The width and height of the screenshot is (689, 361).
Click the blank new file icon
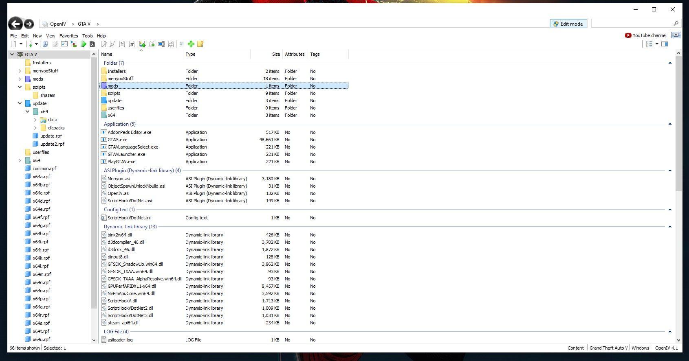point(13,44)
